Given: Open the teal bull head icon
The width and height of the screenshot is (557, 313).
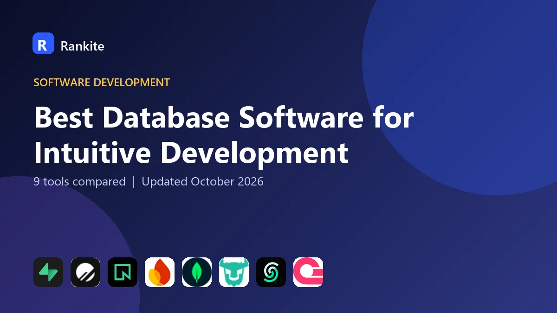Looking at the screenshot, I should click(x=234, y=272).
